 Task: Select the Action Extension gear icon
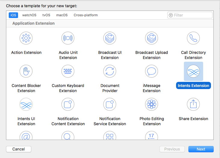tap(26, 38)
